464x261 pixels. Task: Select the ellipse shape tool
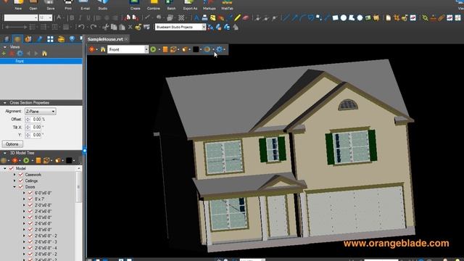click(343, 17)
